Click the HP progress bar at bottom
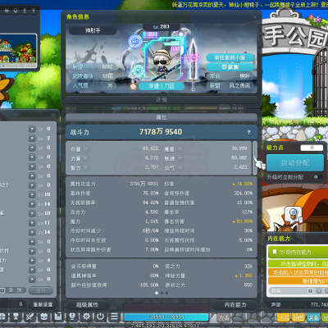Image resolution: width=328 pixels, height=328 pixels. tap(166, 317)
